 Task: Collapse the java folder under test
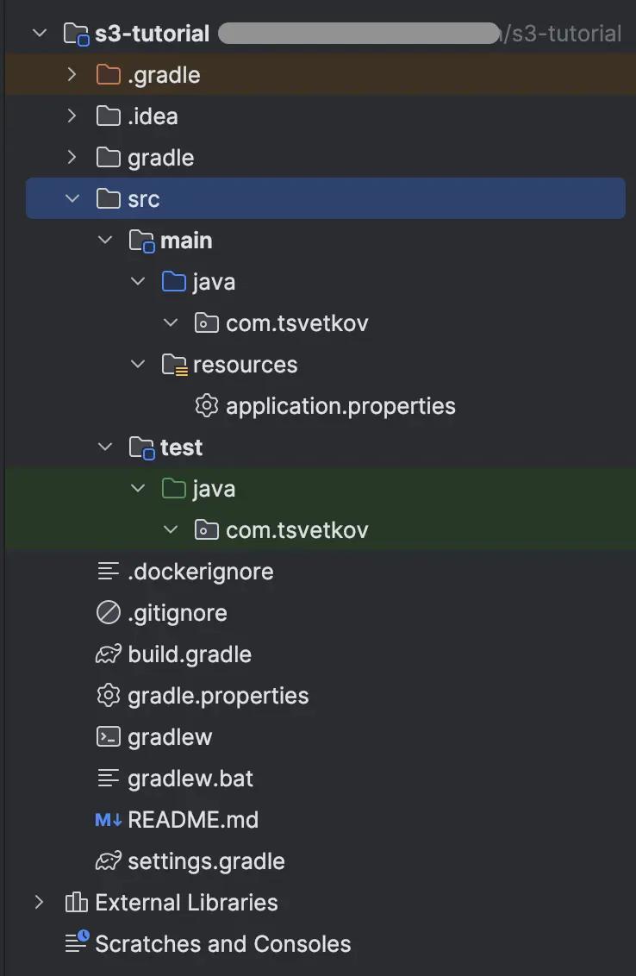(138, 489)
